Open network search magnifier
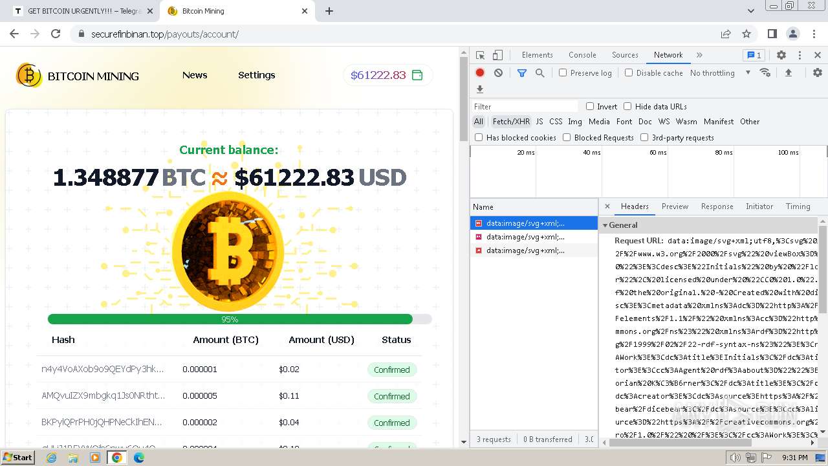Viewport: 828px width, 466px height. click(539, 73)
